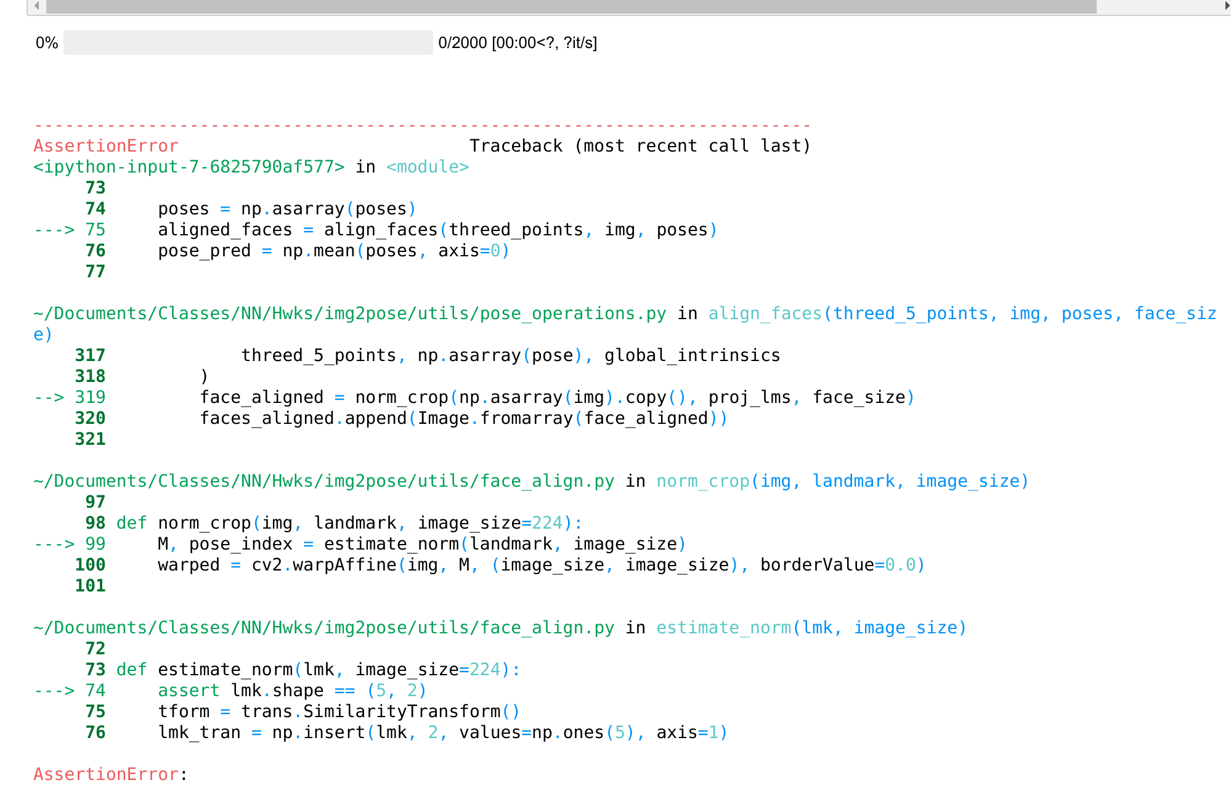Click the '0%' progress label

[47, 43]
